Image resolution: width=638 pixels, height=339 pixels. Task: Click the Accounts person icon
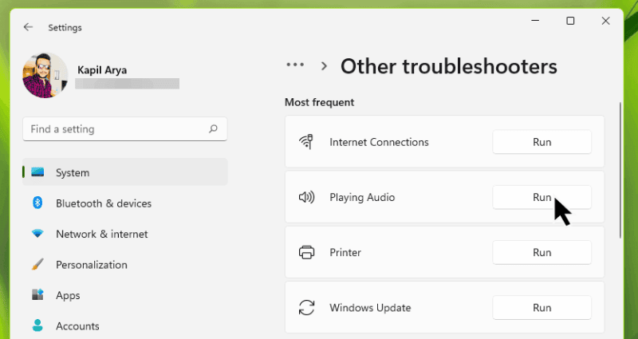coord(37,325)
